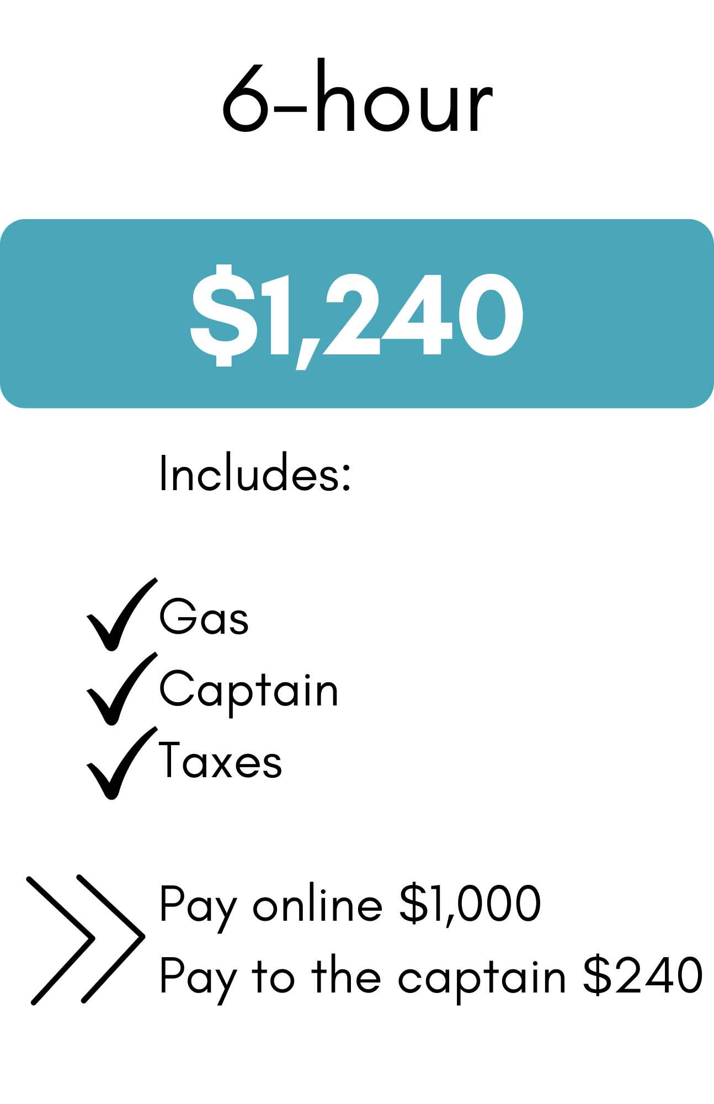The height and width of the screenshot is (1104, 714).
Task: Select the Taxes list item text
Action: click(x=220, y=762)
